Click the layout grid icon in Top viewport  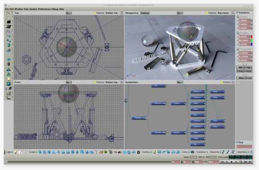coord(121,13)
